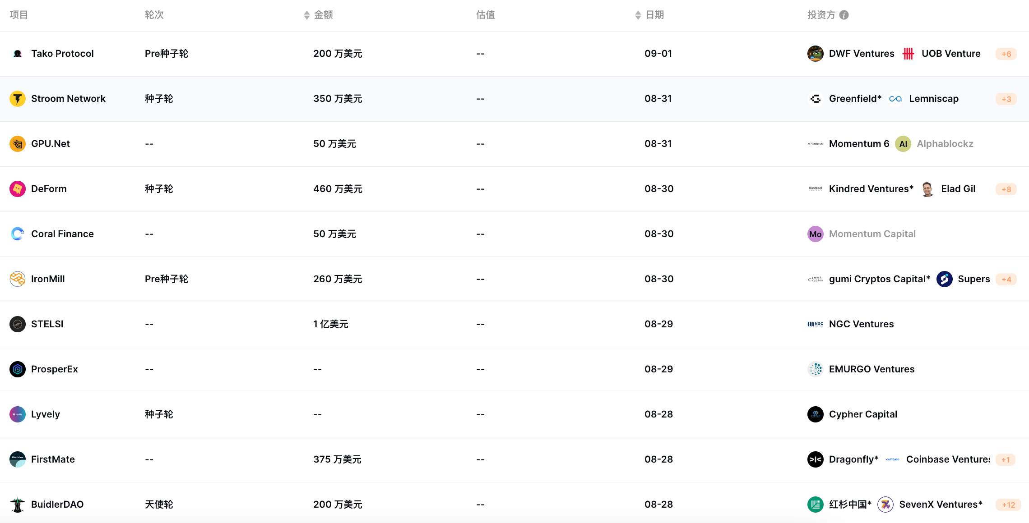The height and width of the screenshot is (523, 1029).
Task: Click the EMURGO Ventures logo
Action: 816,369
